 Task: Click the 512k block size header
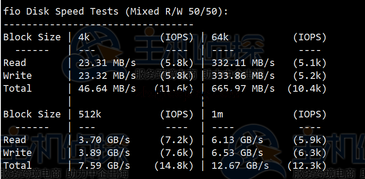pos(90,114)
